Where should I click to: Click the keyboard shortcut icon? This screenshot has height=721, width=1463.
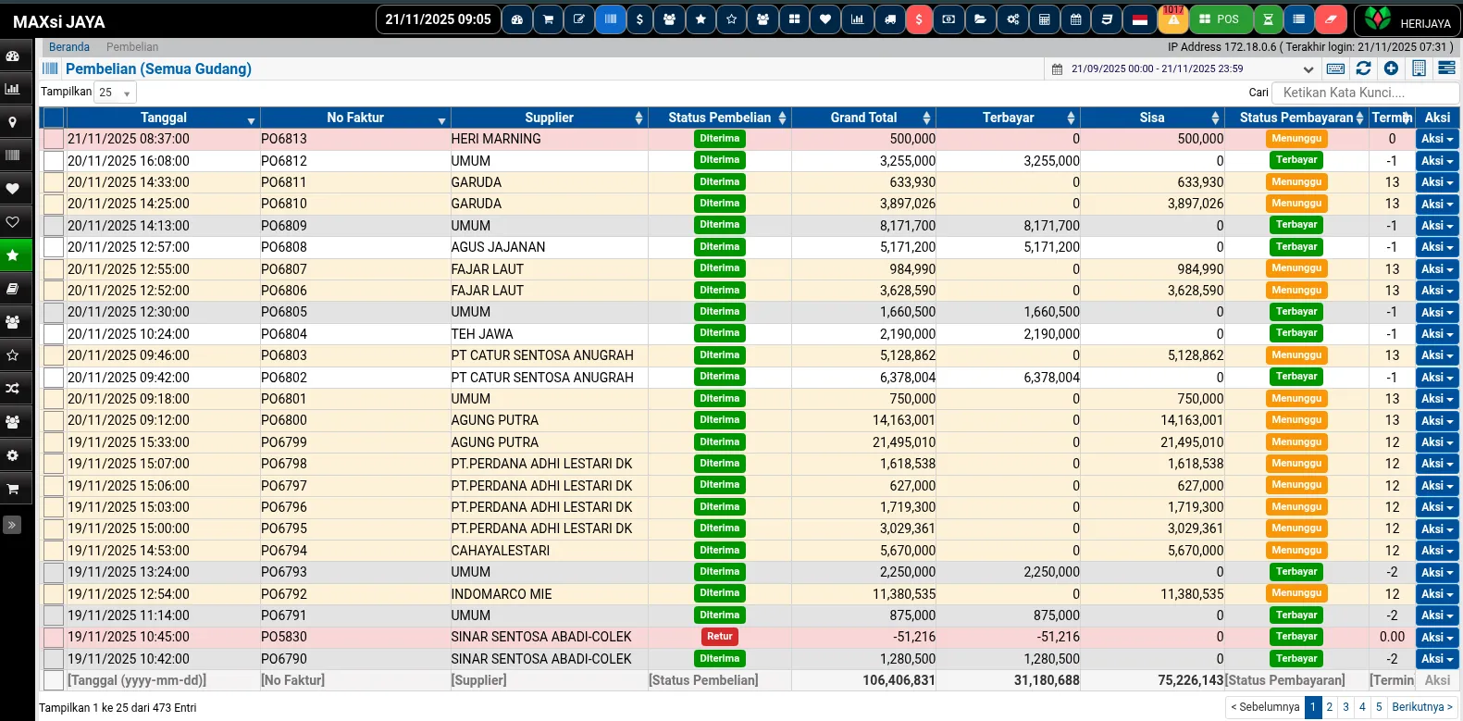coord(1335,68)
